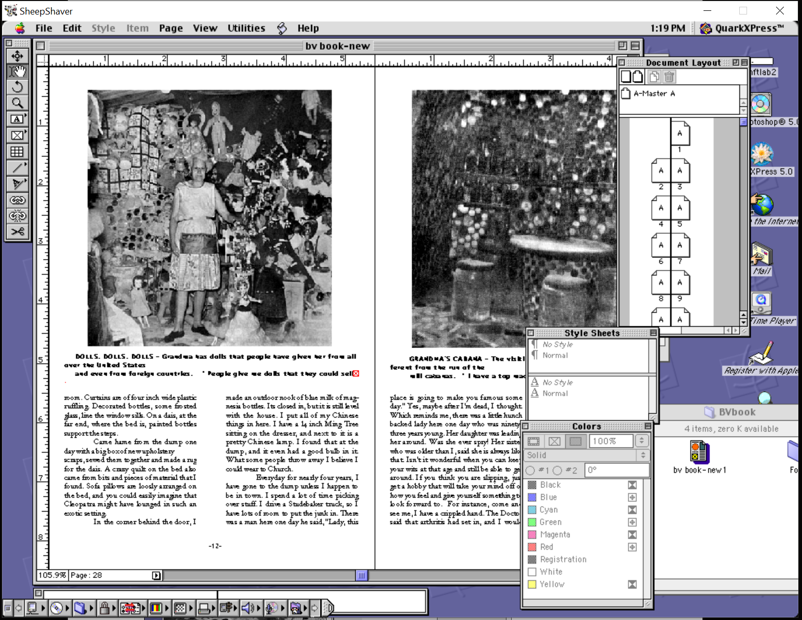Select the Item mover tool
The height and width of the screenshot is (620, 802).
pos(17,55)
